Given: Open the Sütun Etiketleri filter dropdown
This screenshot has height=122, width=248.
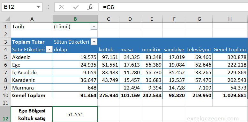Looking at the screenshot, I should 94,42.
